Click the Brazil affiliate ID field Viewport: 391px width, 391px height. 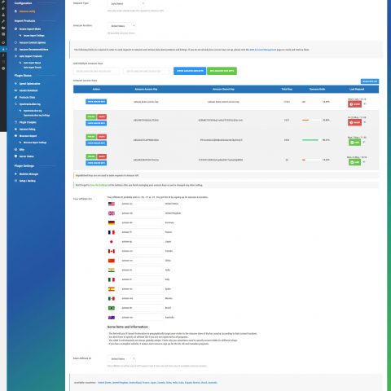tap(141, 308)
